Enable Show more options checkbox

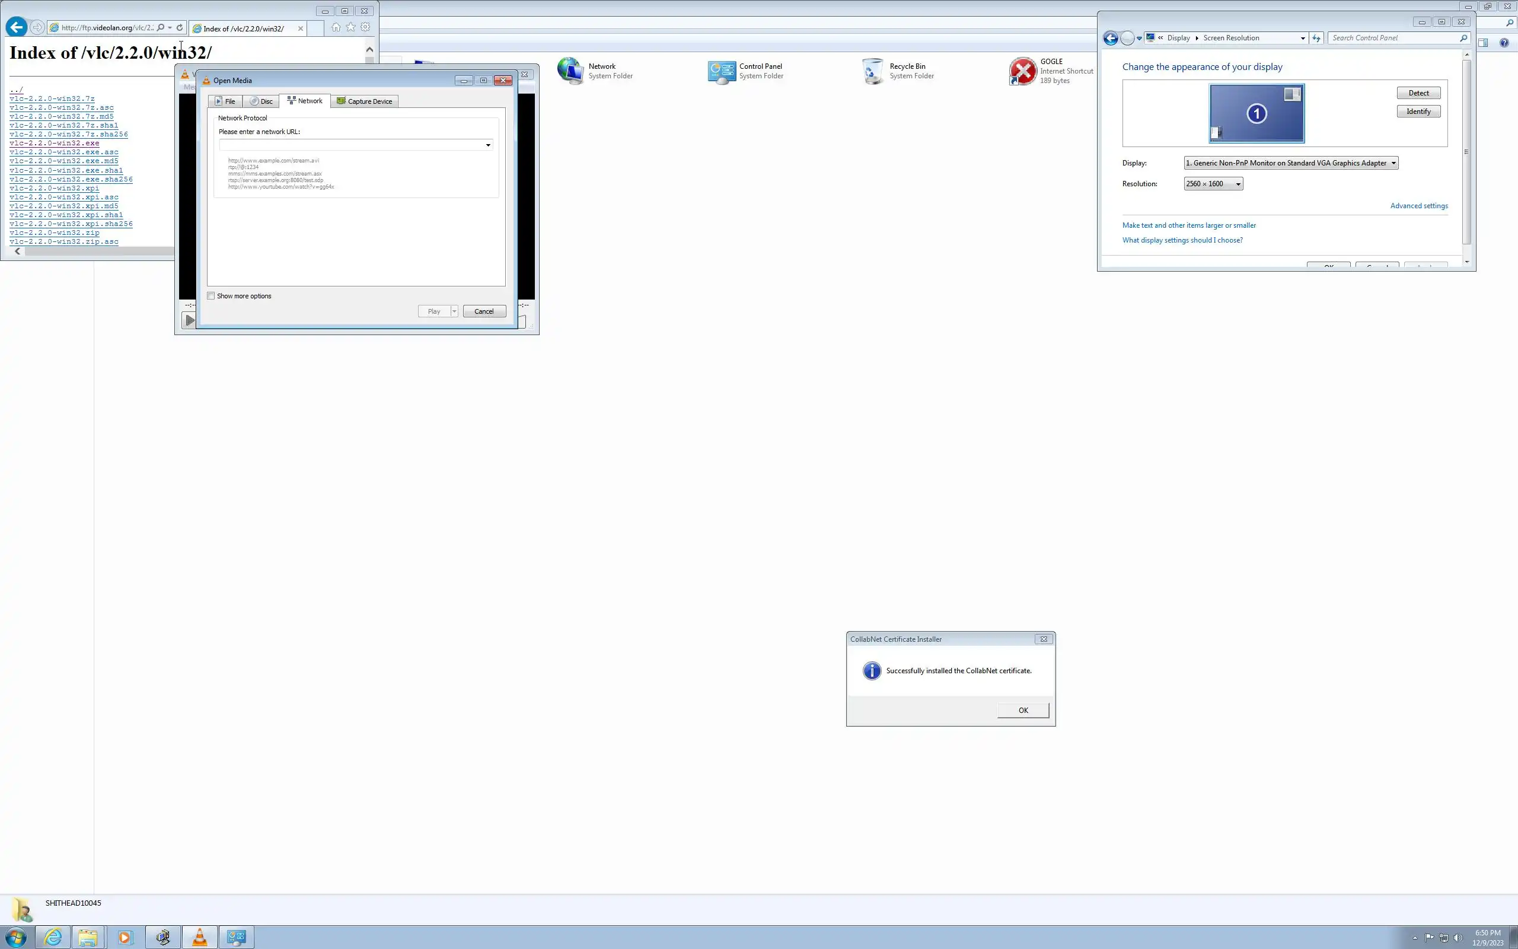tap(211, 295)
